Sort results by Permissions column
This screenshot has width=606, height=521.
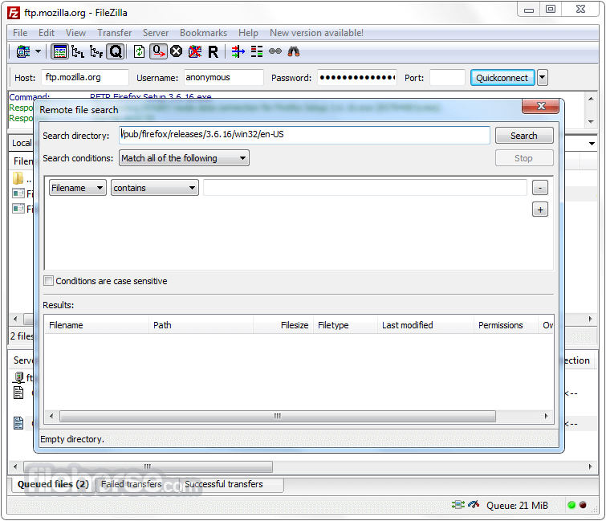[x=506, y=325]
